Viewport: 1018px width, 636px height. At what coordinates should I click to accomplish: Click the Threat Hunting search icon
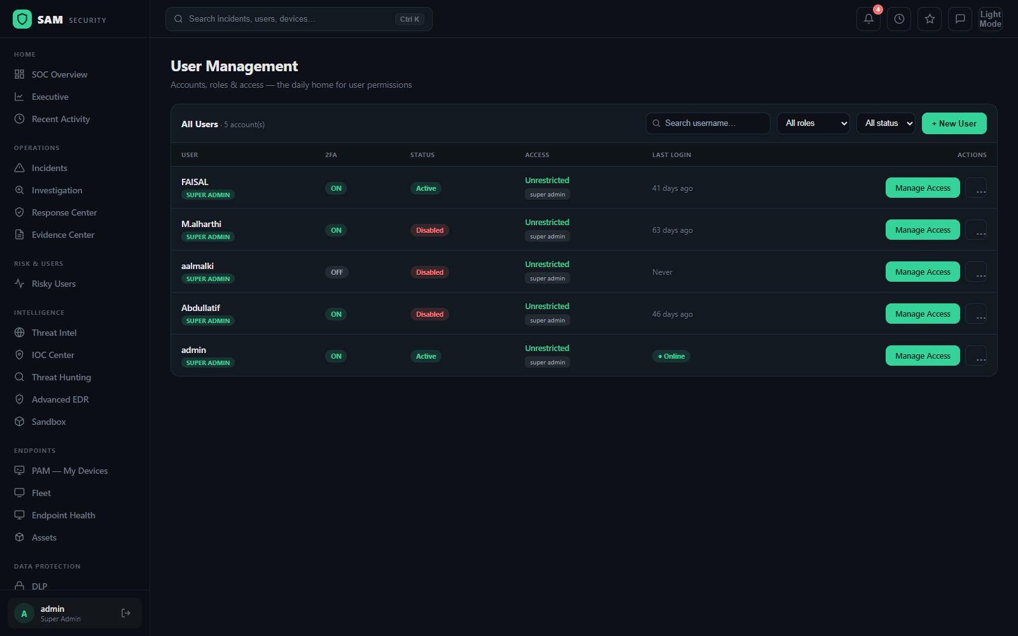[19, 377]
